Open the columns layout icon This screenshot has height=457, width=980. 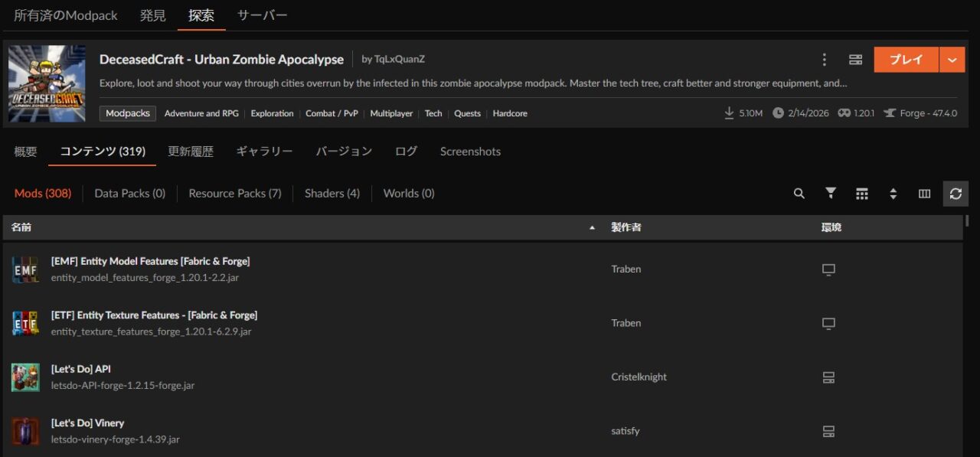tap(924, 194)
